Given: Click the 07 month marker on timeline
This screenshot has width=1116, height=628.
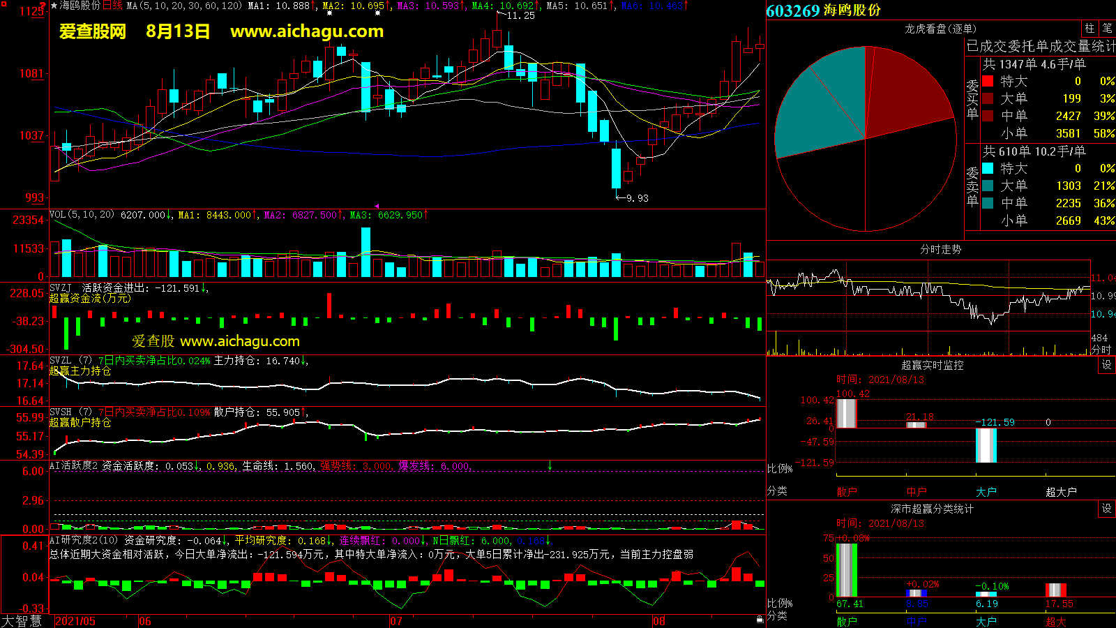Looking at the screenshot, I should coord(396,621).
